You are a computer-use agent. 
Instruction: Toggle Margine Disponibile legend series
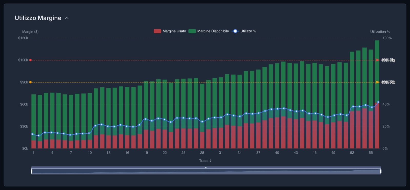click(x=209, y=31)
